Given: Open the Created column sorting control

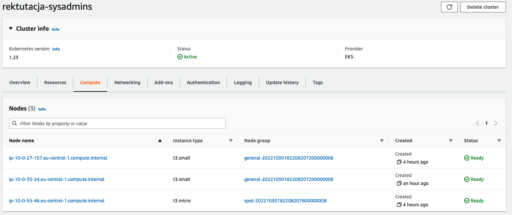Looking at the screenshot, I should 451,141.
